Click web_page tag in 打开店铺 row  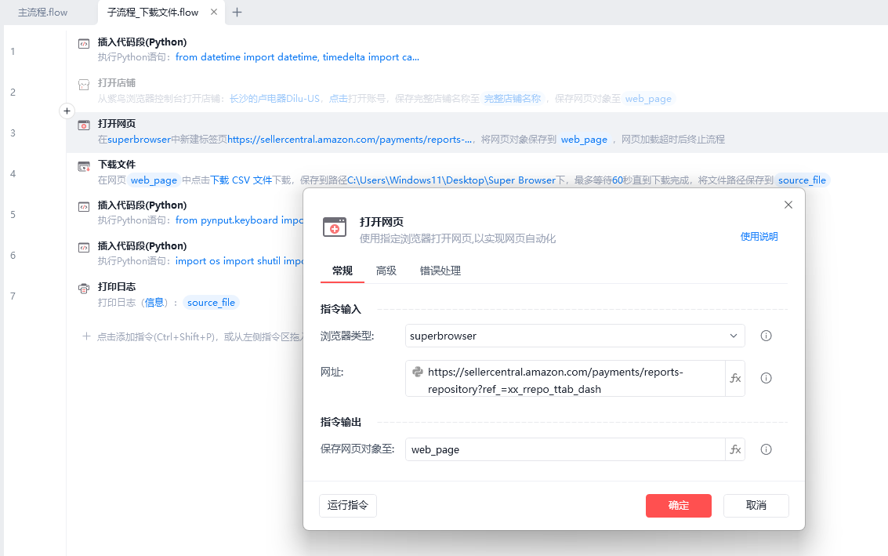click(x=648, y=99)
